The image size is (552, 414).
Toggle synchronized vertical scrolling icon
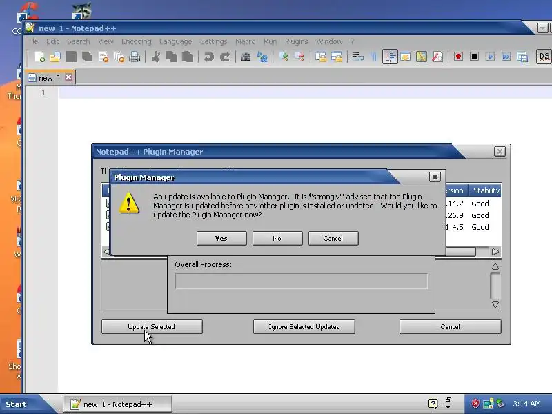(321, 57)
